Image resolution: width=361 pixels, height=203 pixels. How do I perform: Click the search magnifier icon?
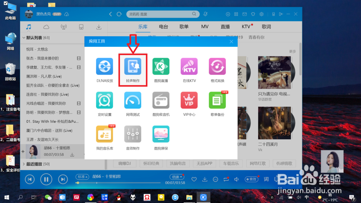[x=194, y=14]
